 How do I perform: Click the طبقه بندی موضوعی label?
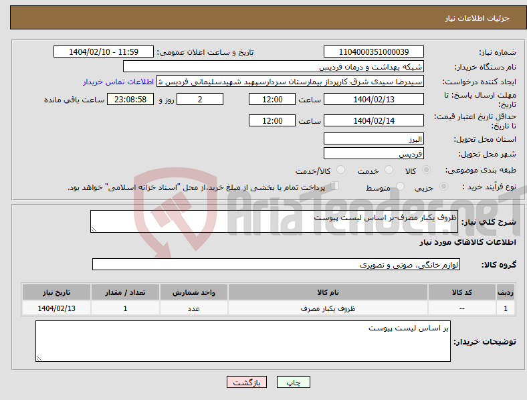point(481,170)
